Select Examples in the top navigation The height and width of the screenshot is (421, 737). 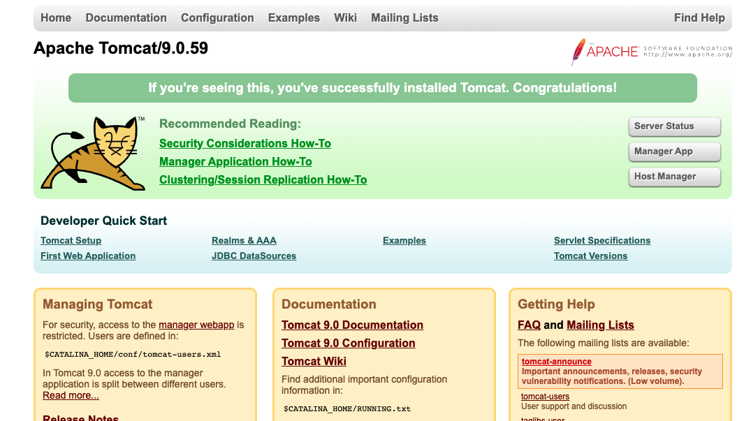pyautogui.click(x=294, y=18)
